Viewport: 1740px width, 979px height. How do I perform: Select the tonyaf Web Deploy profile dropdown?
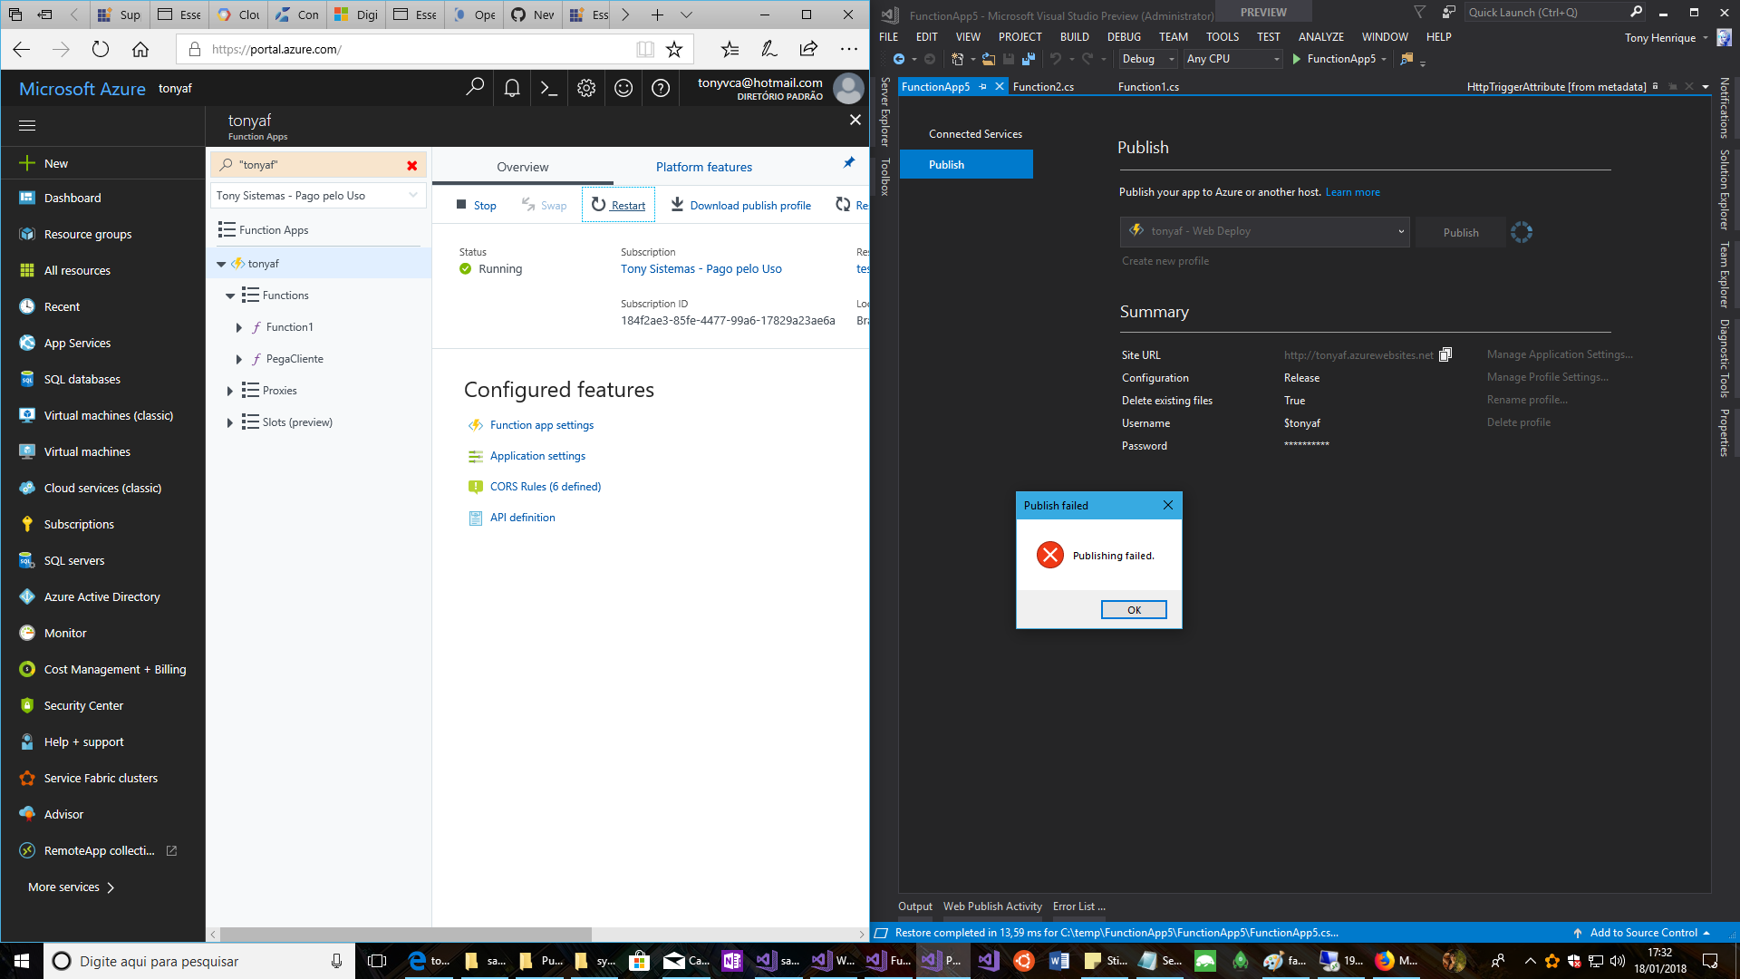tap(1263, 231)
